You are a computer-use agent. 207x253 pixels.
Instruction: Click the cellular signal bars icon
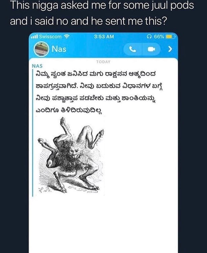34,37
